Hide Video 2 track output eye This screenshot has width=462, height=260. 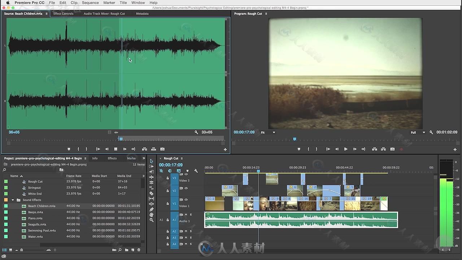pos(186,188)
